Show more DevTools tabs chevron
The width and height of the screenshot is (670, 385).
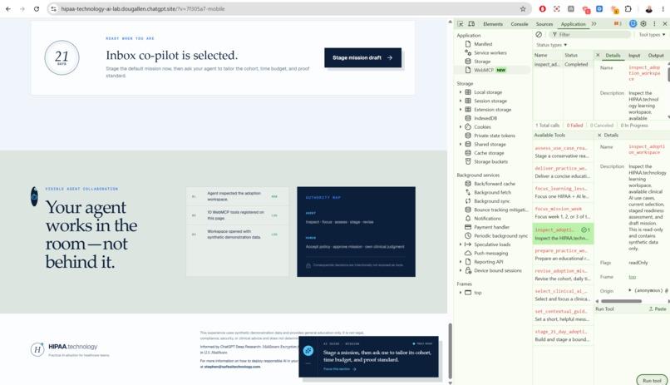594,24
